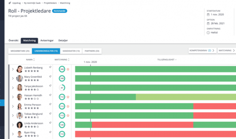The width and height of the screenshot is (236, 139).
Task: Toggle favorite star for Tobias Berglund
Action: click(68, 116)
